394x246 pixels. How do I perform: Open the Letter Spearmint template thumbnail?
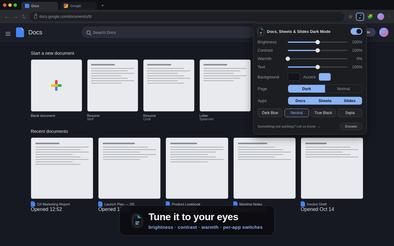[225, 85]
